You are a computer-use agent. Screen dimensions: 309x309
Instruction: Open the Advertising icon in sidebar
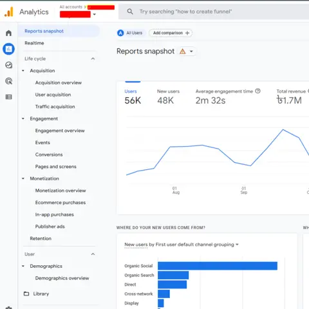tap(8, 81)
